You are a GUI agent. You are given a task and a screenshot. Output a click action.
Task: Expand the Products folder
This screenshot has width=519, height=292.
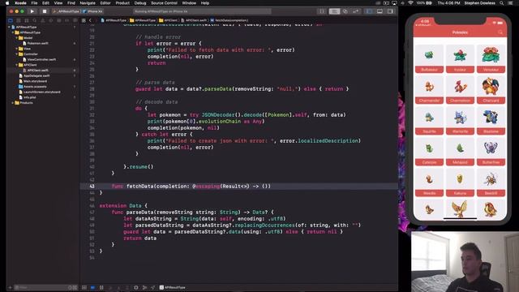(x=13, y=103)
